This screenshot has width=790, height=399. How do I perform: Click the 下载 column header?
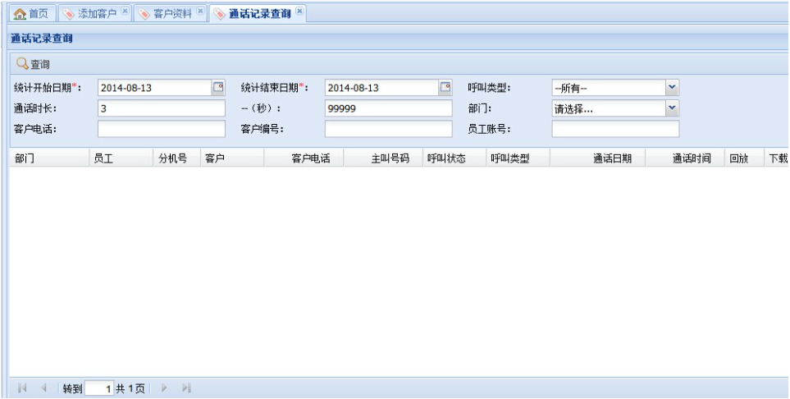tap(776, 158)
